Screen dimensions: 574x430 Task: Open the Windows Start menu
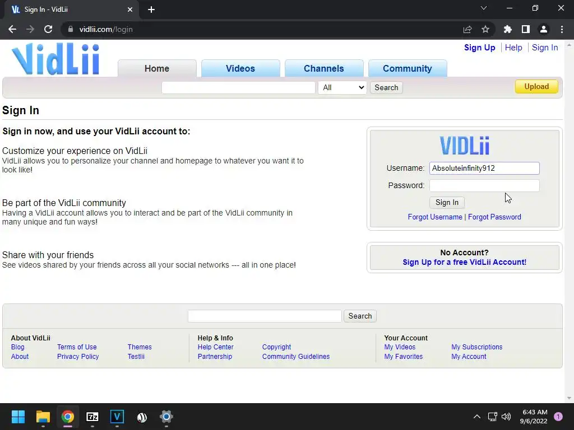click(x=18, y=417)
